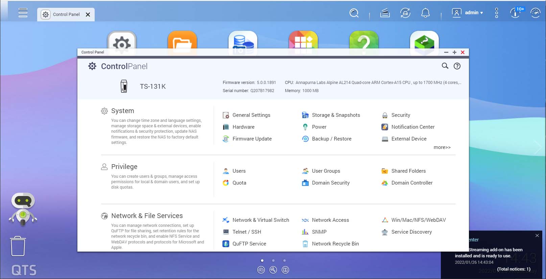The image size is (546, 279).
Task: Open the three-dot more options menu
Action: pos(496,13)
